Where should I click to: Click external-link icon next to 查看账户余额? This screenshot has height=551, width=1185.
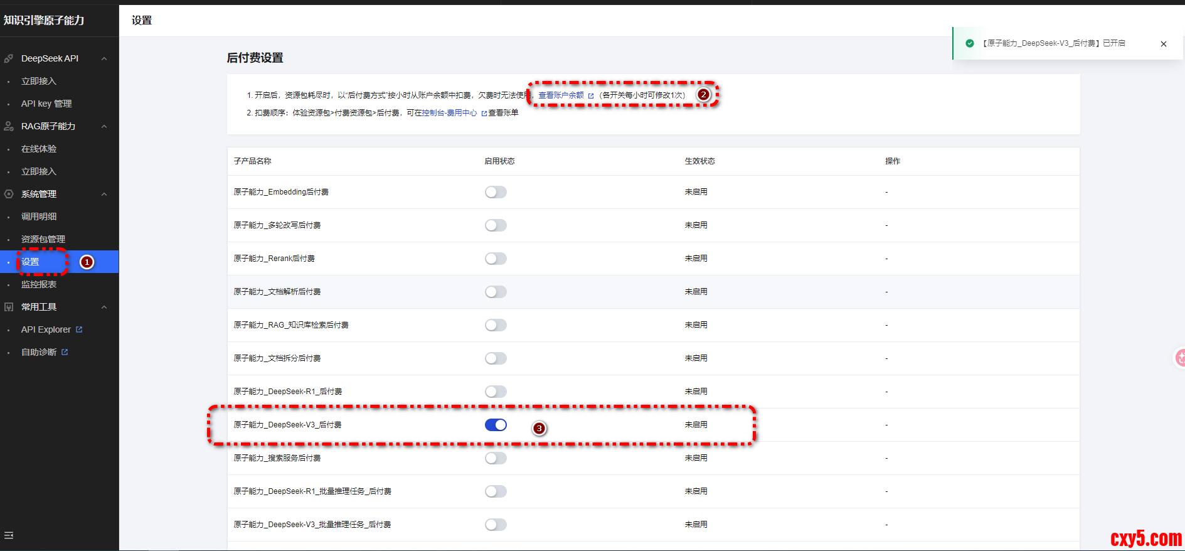point(590,96)
